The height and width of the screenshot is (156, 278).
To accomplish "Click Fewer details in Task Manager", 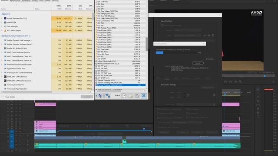I will tap(10, 97).
